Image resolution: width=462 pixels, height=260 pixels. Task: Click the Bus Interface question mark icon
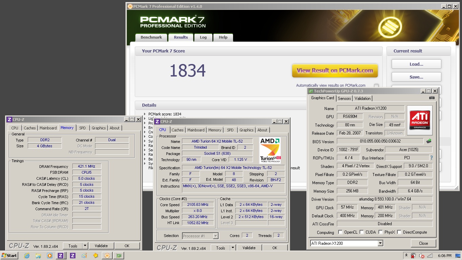coord(431,158)
